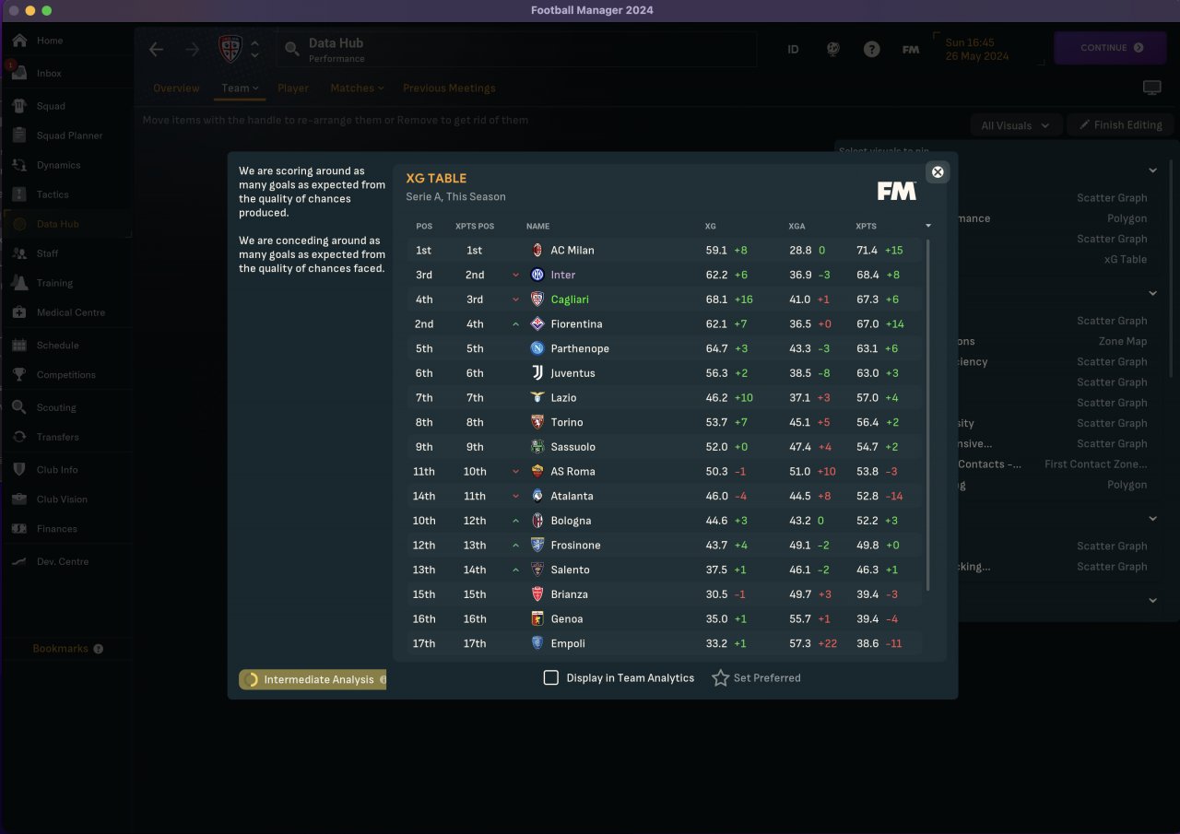Select the xG Table visual entry
Screen dimensions: 1180x834
pos(1126,259)
